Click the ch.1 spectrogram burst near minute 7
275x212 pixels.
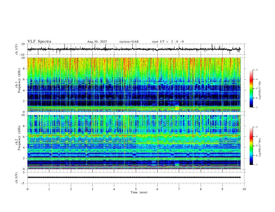pos(177,108)
